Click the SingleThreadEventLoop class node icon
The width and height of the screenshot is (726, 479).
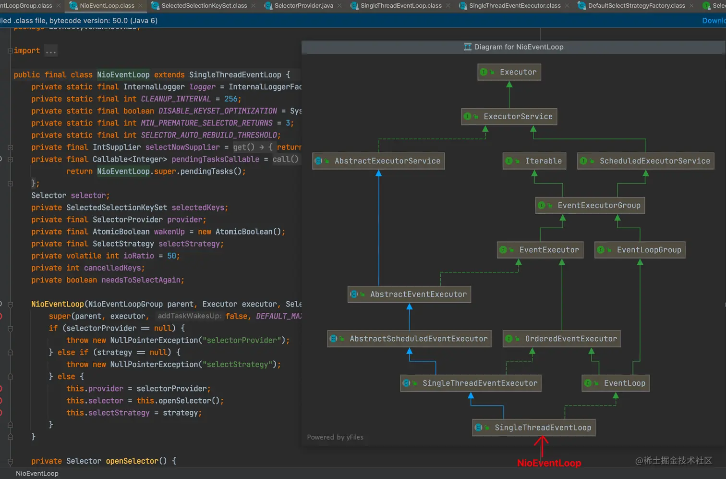(478, 428)
